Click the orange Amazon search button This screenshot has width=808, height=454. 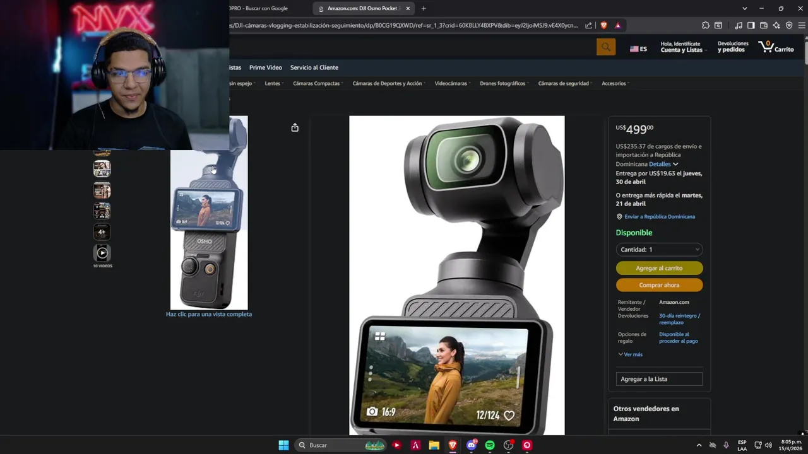tap(606, 47)
